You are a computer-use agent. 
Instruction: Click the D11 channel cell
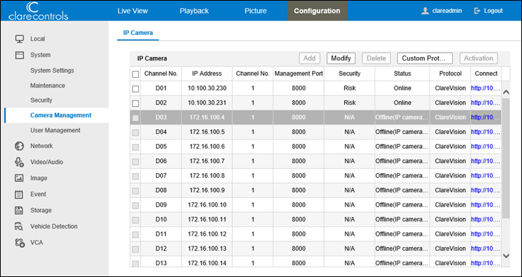(x=161, y=234)
